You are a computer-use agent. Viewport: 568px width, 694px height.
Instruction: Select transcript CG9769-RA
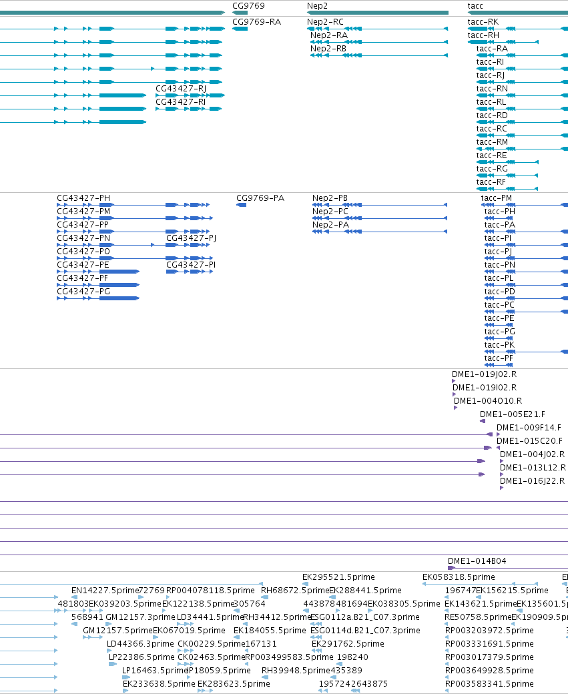[256, 21]
